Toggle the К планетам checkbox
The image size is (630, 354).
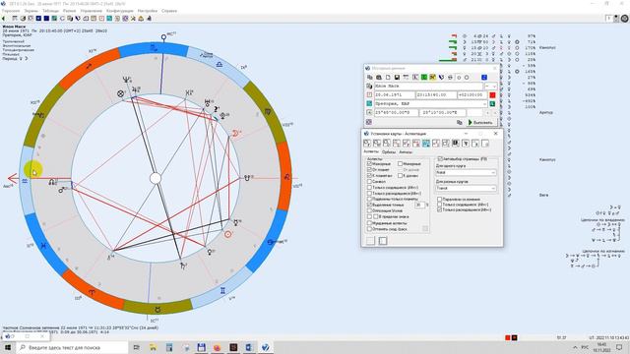click(369, 175)
